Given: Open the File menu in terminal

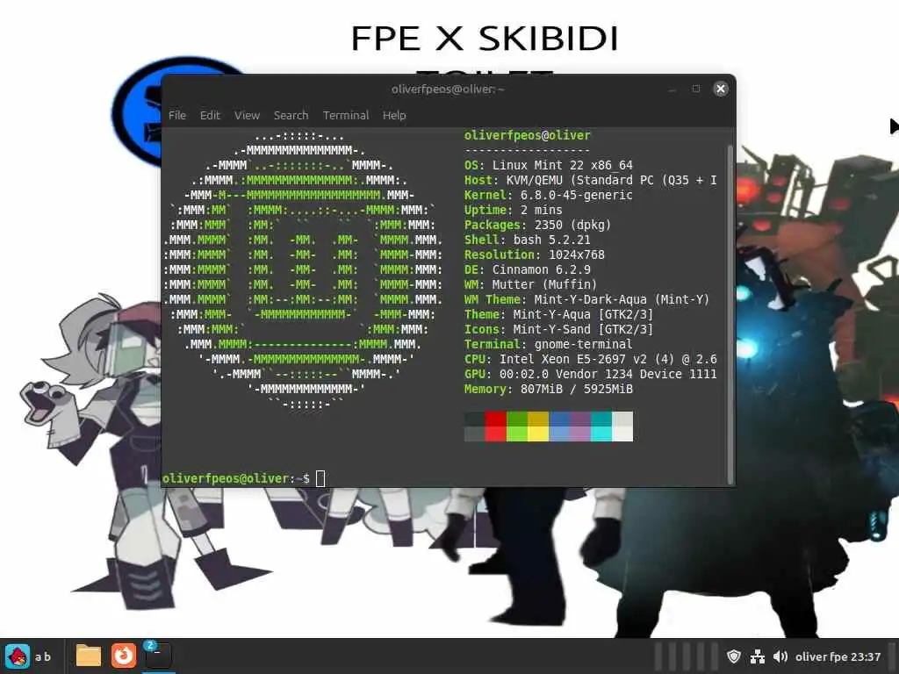Looking at the screenshot, I should [177, 115].
